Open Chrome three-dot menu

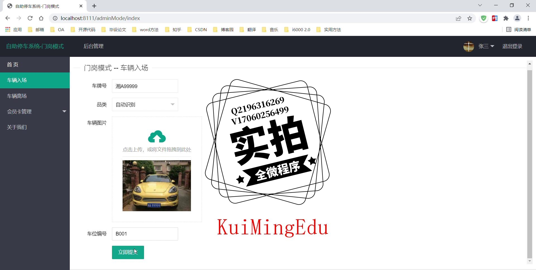tap(528, 18)
